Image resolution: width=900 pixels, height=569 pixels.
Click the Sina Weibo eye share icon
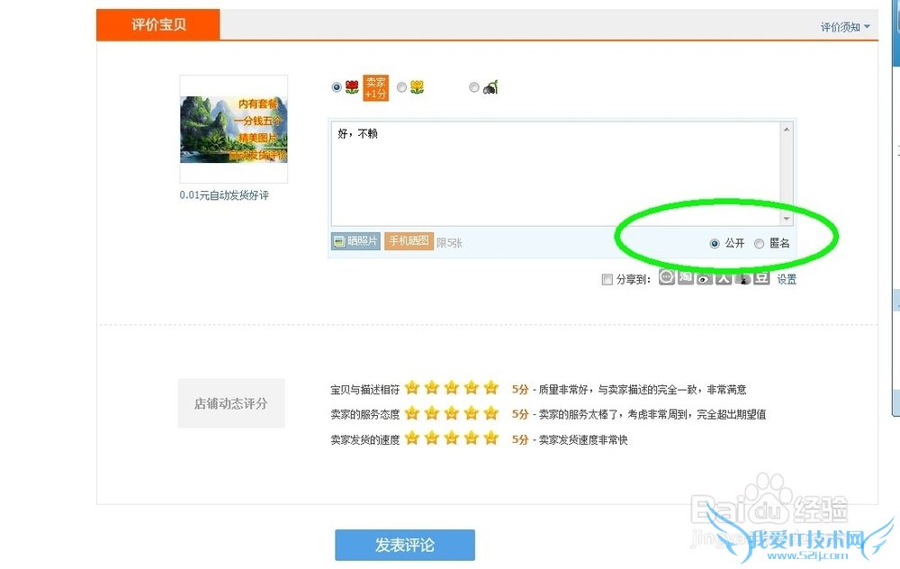pyautogui.click(x=705, y=278)
